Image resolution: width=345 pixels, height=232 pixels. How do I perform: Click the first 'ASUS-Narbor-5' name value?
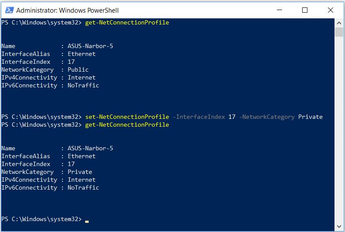[x=90, y=46]
